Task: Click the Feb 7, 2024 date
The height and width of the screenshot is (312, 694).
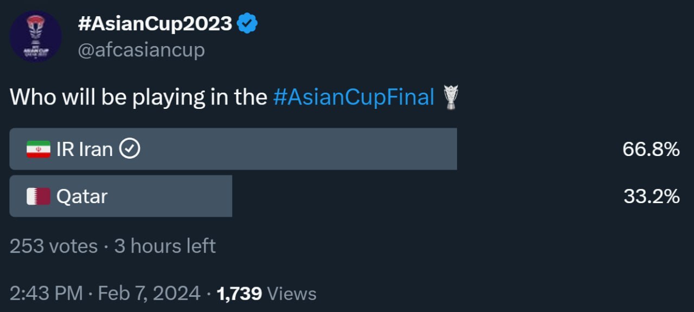Action: (149, 294)
